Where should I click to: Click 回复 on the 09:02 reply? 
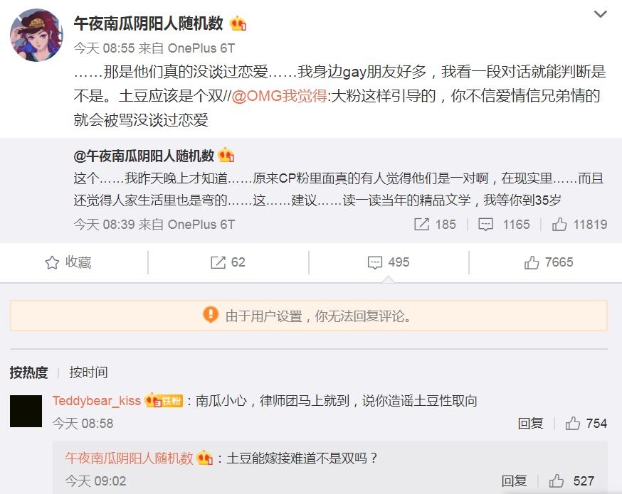[514, 481]
